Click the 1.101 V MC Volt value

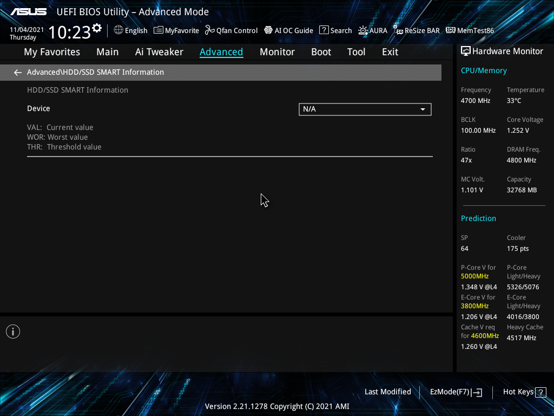click(x=472, y=190)
